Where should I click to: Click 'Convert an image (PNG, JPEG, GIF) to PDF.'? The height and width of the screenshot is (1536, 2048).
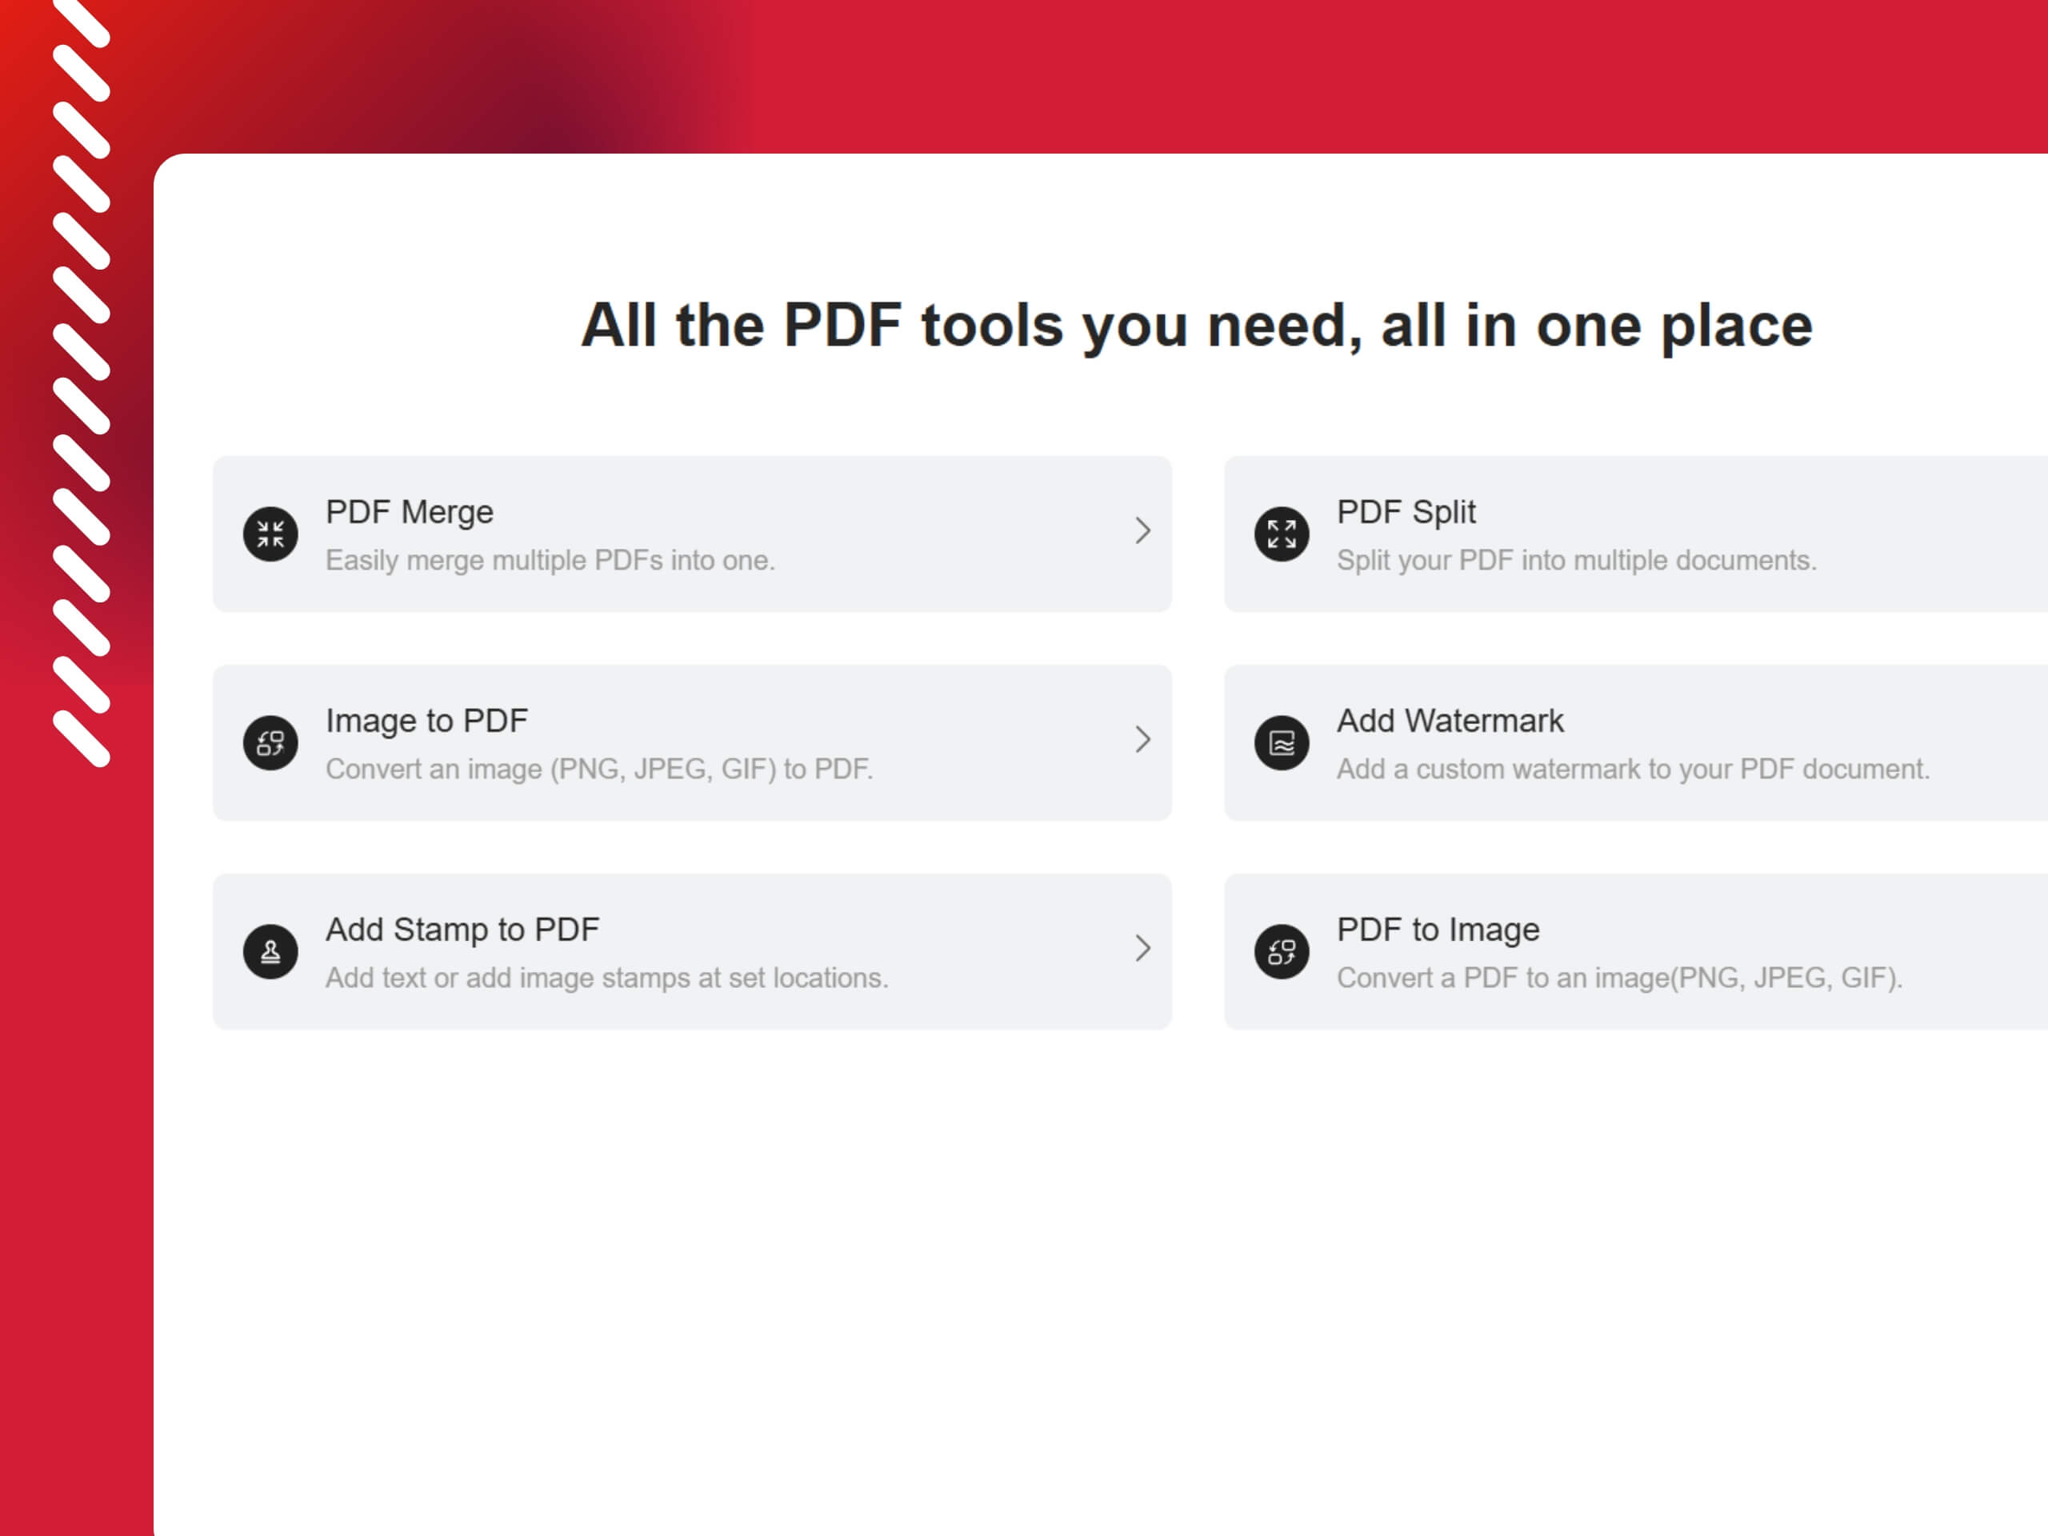[599, 769]
